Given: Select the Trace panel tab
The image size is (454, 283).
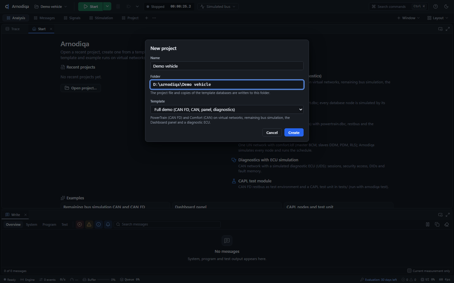Looking at the screenshot, I should point(13,29).
